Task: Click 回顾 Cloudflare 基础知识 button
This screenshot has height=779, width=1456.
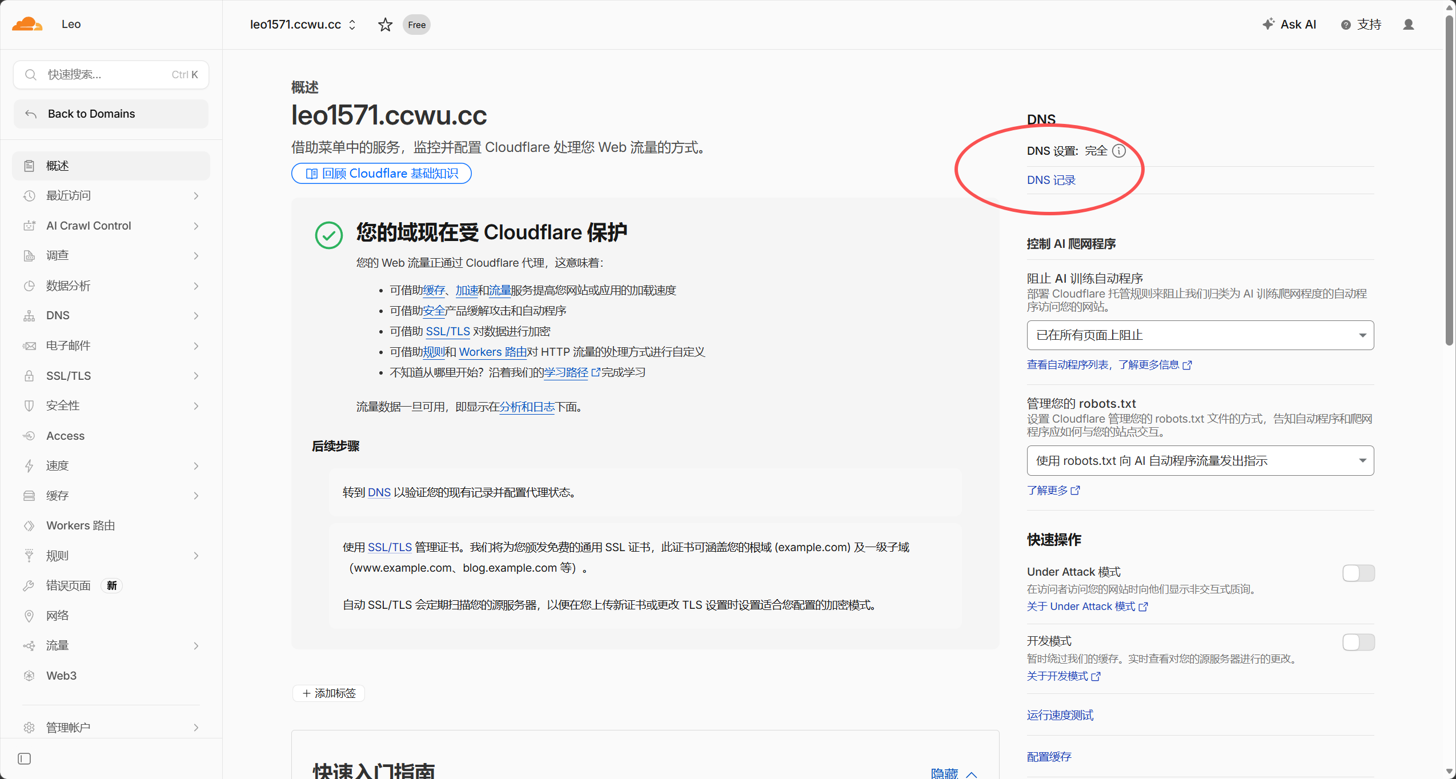Action: coord(382,174)
